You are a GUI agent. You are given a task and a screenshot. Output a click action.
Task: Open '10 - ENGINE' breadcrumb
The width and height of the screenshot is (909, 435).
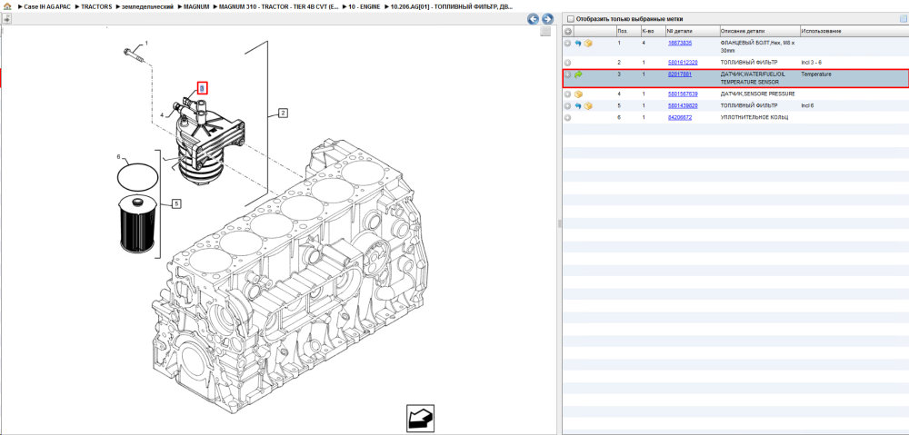click(365, 6)
